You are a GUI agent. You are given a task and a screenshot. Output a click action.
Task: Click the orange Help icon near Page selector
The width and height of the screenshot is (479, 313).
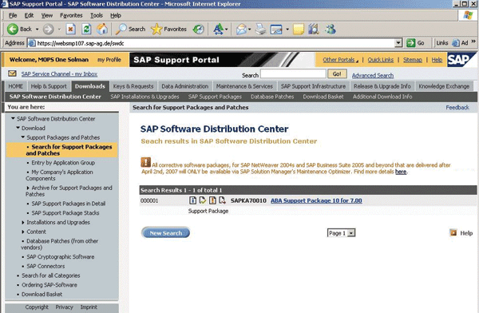coord(453,233)
